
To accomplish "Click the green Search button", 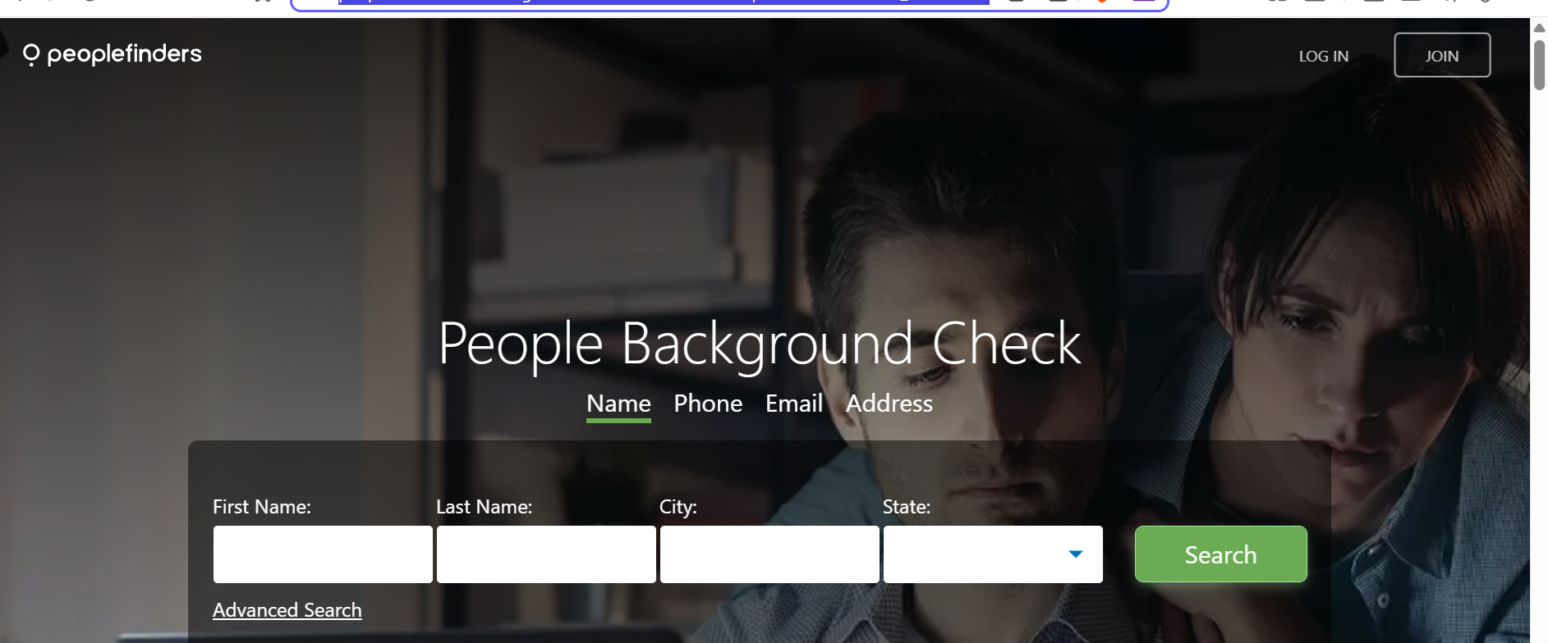I will coord(1220,554).
